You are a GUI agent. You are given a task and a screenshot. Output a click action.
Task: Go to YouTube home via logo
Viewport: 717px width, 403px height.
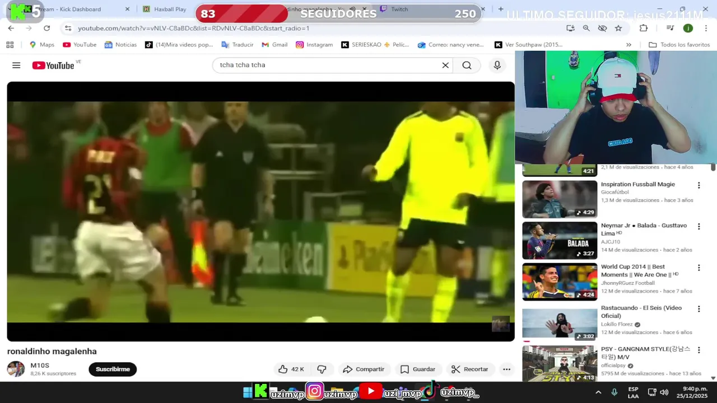point(53,65)
